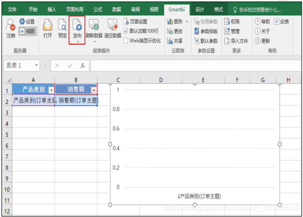The width and height of the screenshot is (303, 217).
Task: Click the chart axis title 产品类别(订单主题)
Action: pyautogui.click(x=199, y=196)
